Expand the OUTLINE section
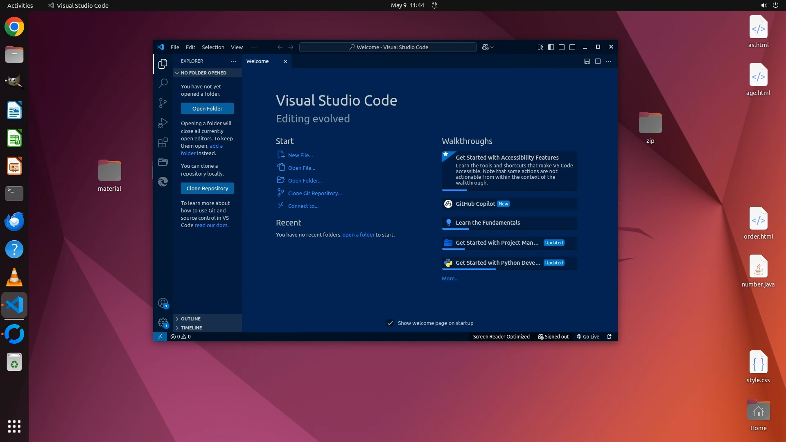 [191, 319]
